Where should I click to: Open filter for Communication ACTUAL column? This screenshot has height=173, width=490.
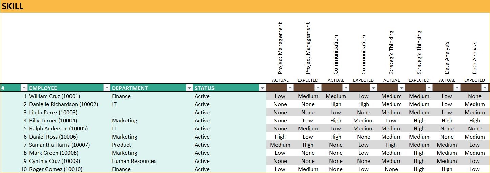pyautogui.click(x=346, y=88)
